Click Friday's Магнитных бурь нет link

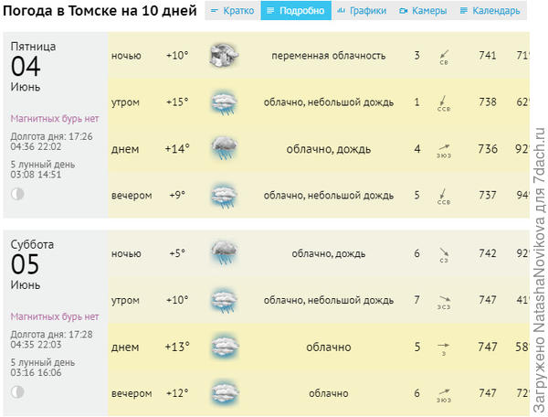tap(54, 119)
